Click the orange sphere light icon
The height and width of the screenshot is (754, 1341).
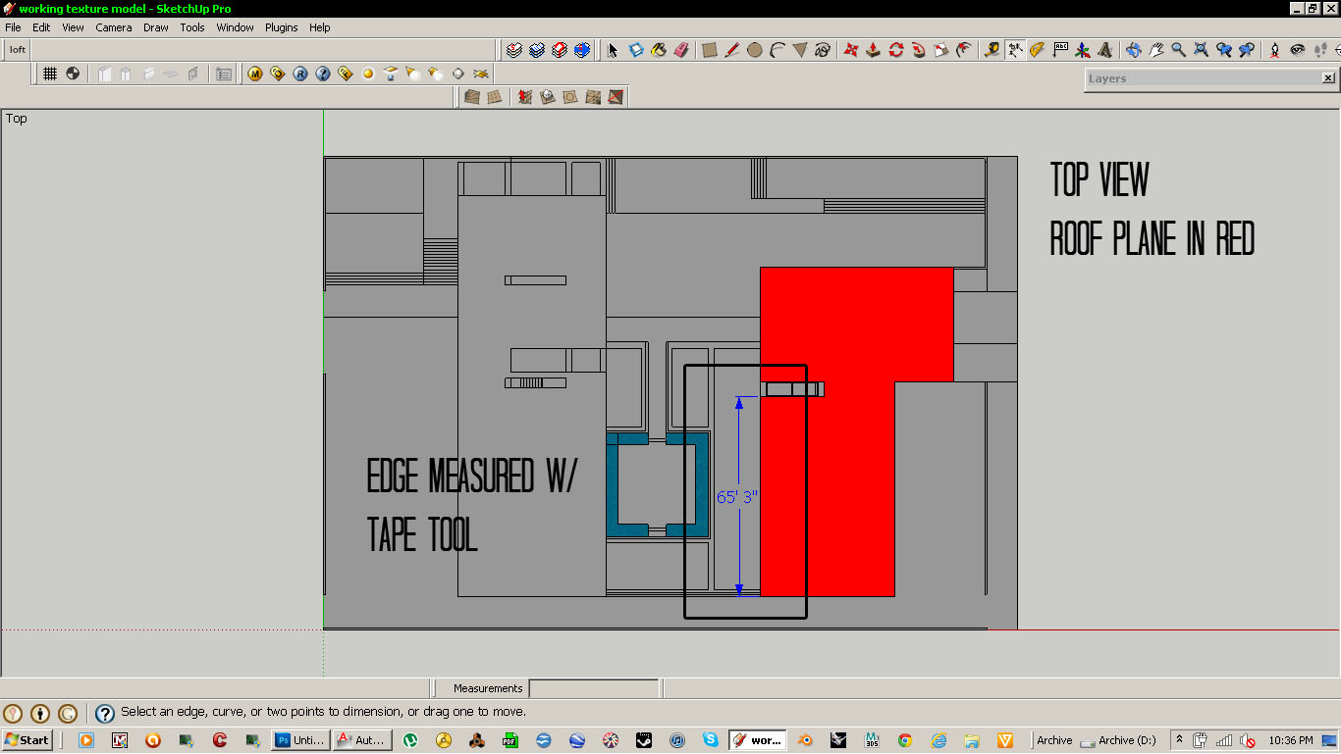pyautogui.click(x=368, y=74)
